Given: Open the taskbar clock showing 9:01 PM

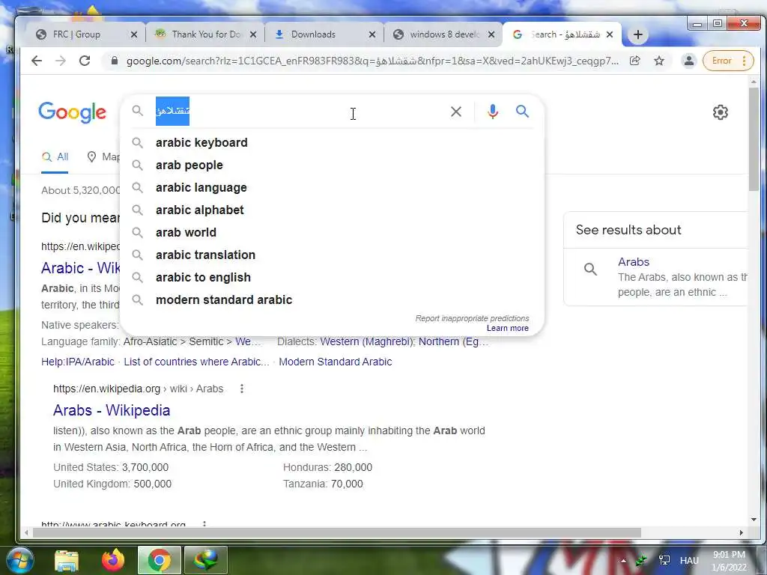Looking at the screenshot, I should 730,561.
